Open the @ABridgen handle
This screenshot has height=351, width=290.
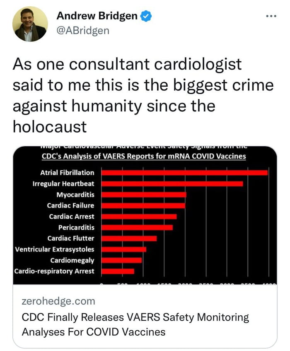(83, 30)
